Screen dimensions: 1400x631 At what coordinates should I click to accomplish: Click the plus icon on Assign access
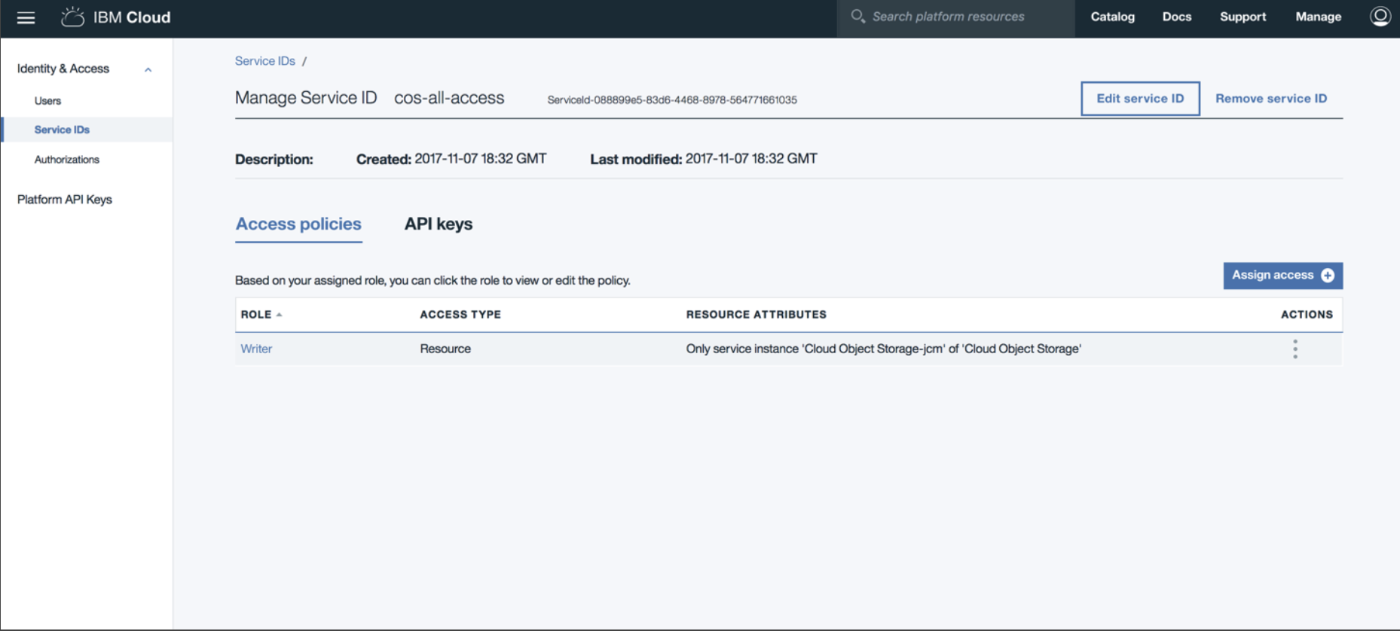(x=1328, y=276)
